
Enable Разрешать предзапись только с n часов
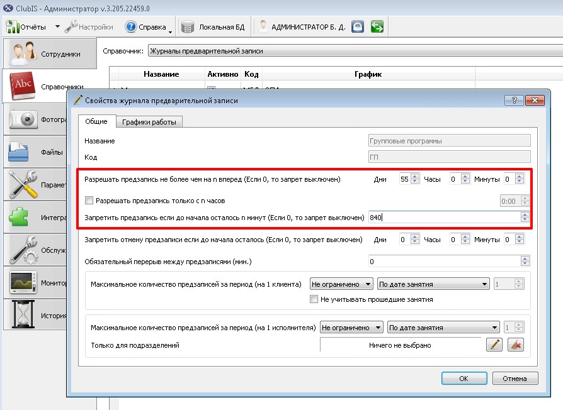(x=89, y=201)
